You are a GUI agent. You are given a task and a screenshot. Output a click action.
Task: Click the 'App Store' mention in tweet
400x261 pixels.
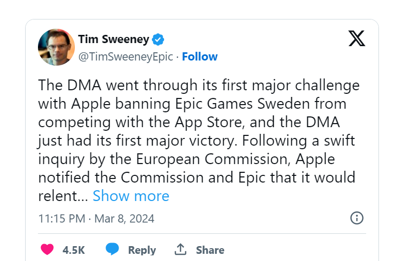coord(208,123)
